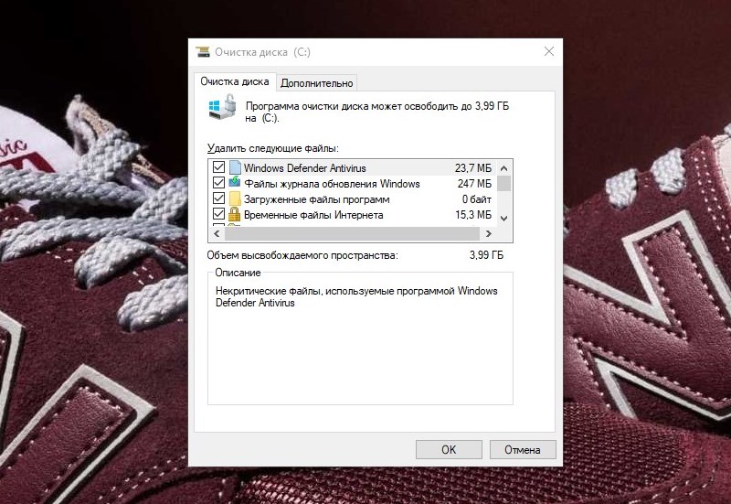Click the padlock icon for Временные файлы Интернета

click(235, 215)
